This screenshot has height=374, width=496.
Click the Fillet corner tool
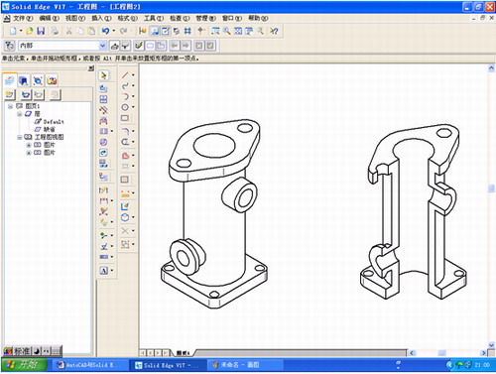pos(125,131)
